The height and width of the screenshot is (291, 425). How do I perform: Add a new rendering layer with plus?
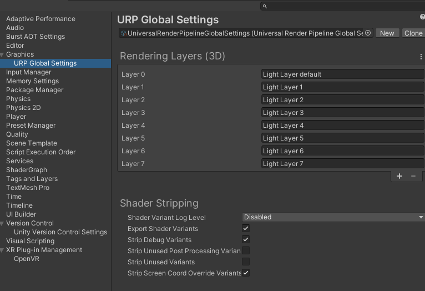(399, 176)
